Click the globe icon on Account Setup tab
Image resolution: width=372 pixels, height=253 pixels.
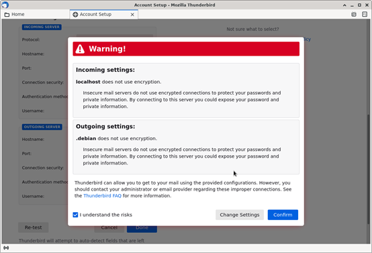(x=75, y=15)
